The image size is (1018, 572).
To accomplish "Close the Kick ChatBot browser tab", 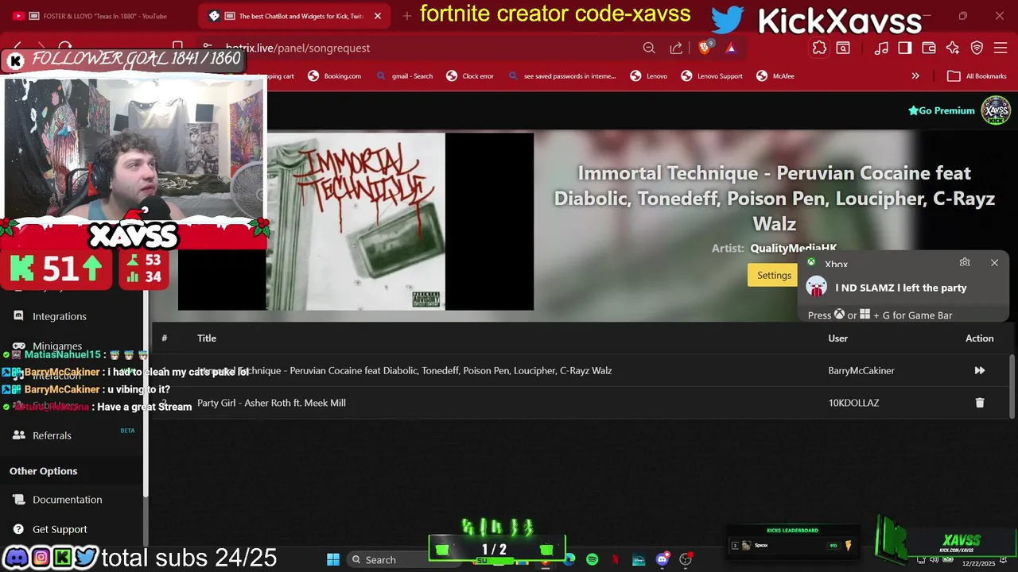I will click(378, 16).
